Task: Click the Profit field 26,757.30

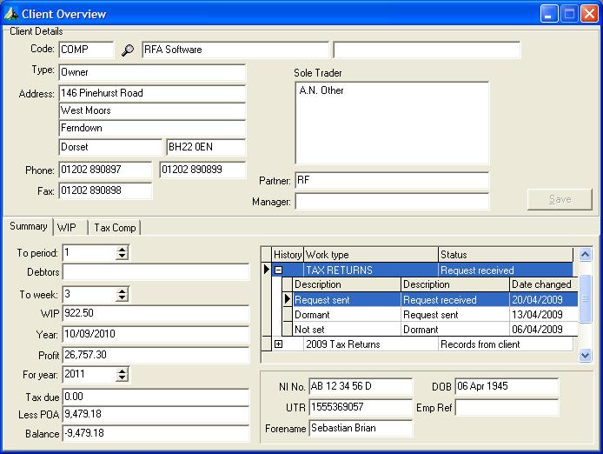Action: click(x=156, y=355)
